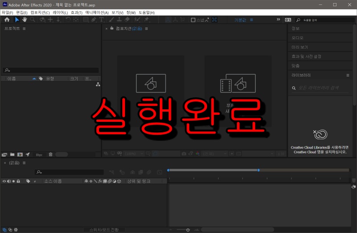Click the new composition placeholder icon
Image resolution: width=357 pixels, height=233 pixels.
tap(151, 83)
